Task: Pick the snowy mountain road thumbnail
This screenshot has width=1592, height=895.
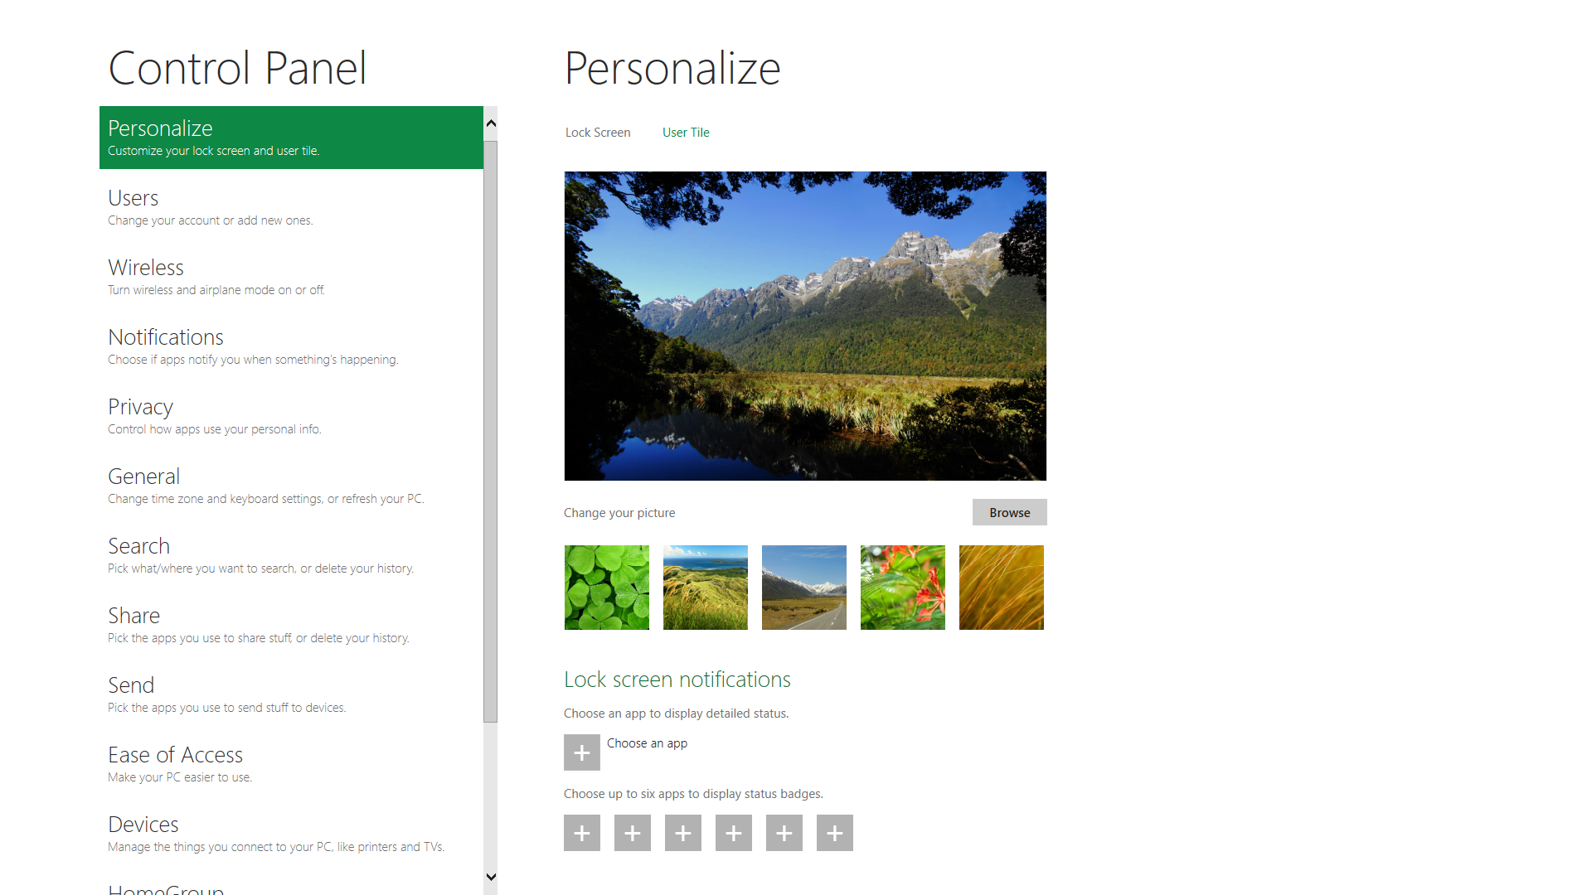Action: pos(804,588)
